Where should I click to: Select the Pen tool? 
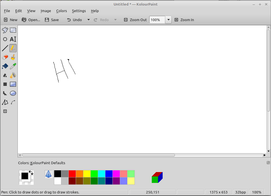(13, 48)
